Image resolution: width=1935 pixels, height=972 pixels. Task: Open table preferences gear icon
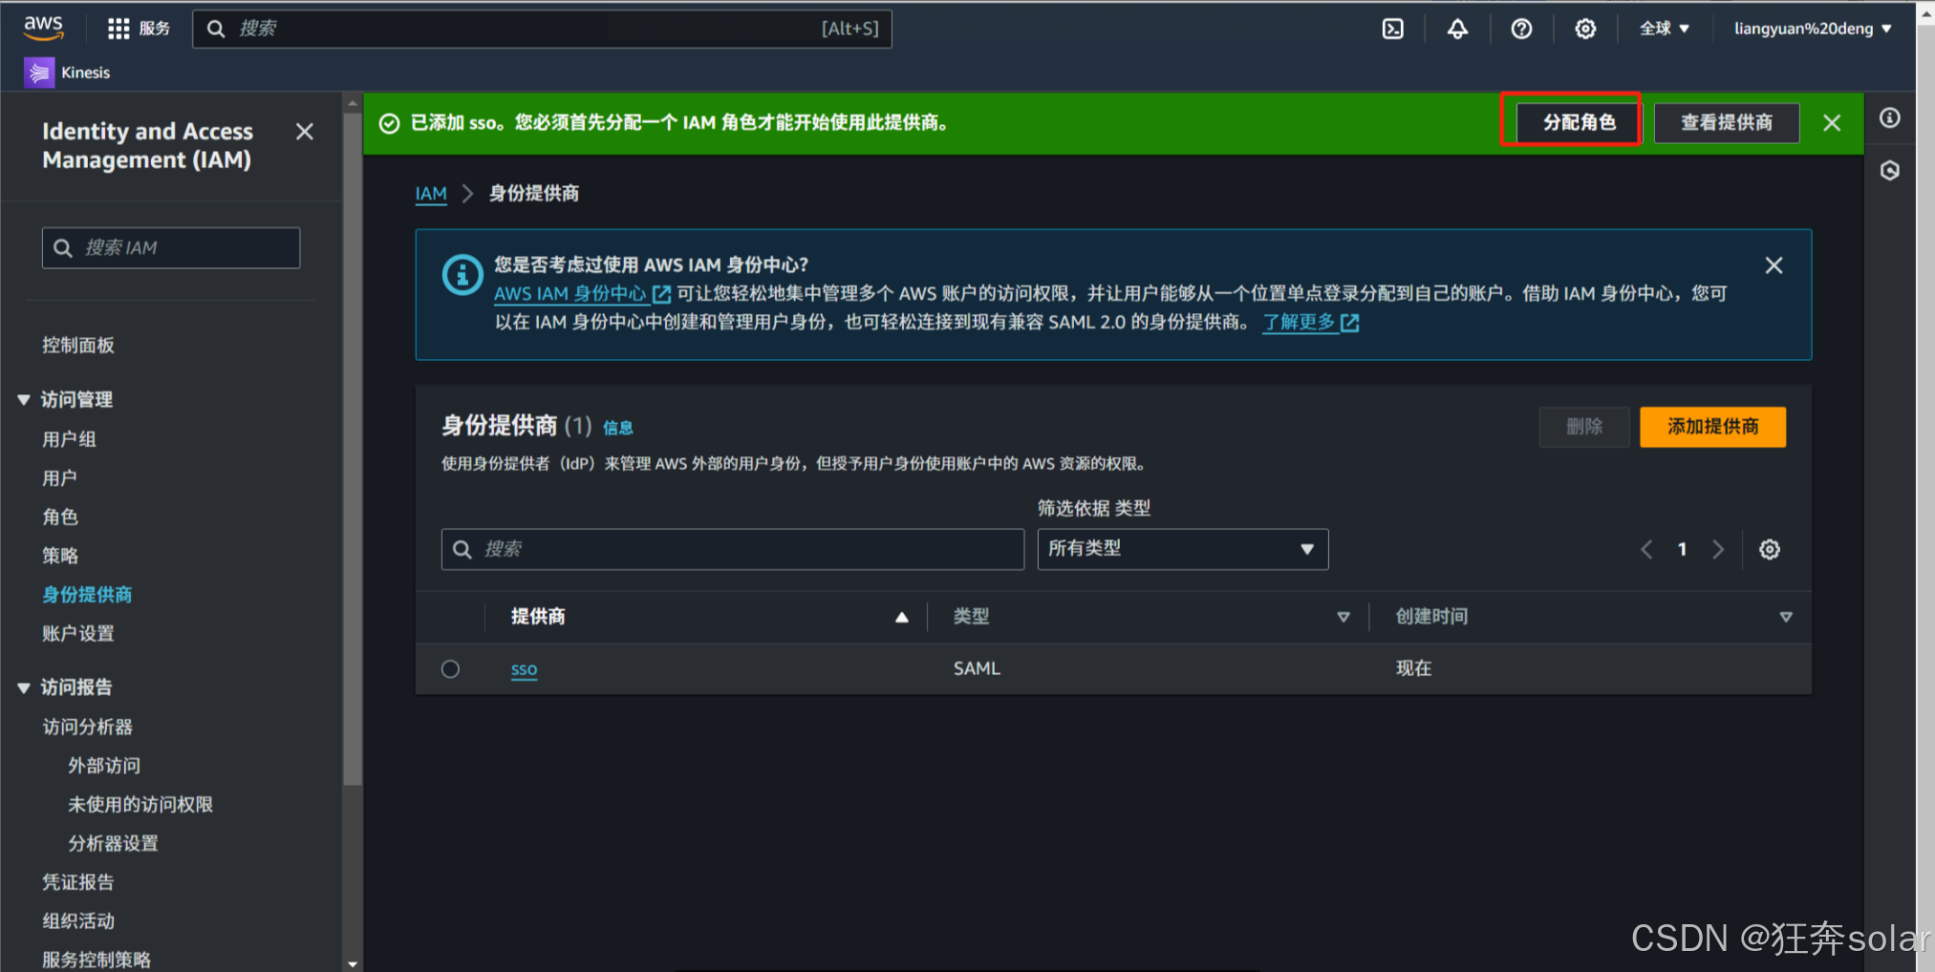coord(1770,550)
